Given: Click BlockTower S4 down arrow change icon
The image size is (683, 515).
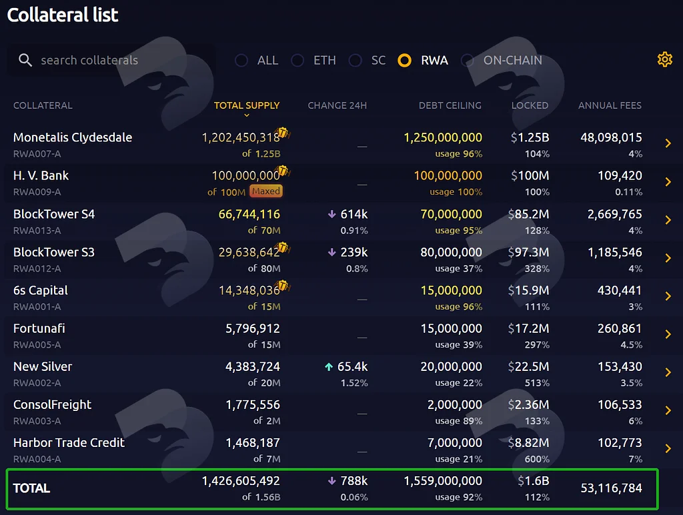Looking at the screenshot, I should 332,214.
